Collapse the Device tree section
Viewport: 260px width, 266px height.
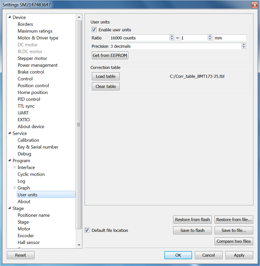tap(10, 17)
